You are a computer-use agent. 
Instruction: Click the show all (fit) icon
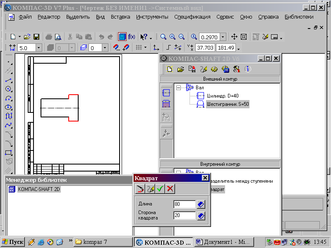click(x=244, y=37)
